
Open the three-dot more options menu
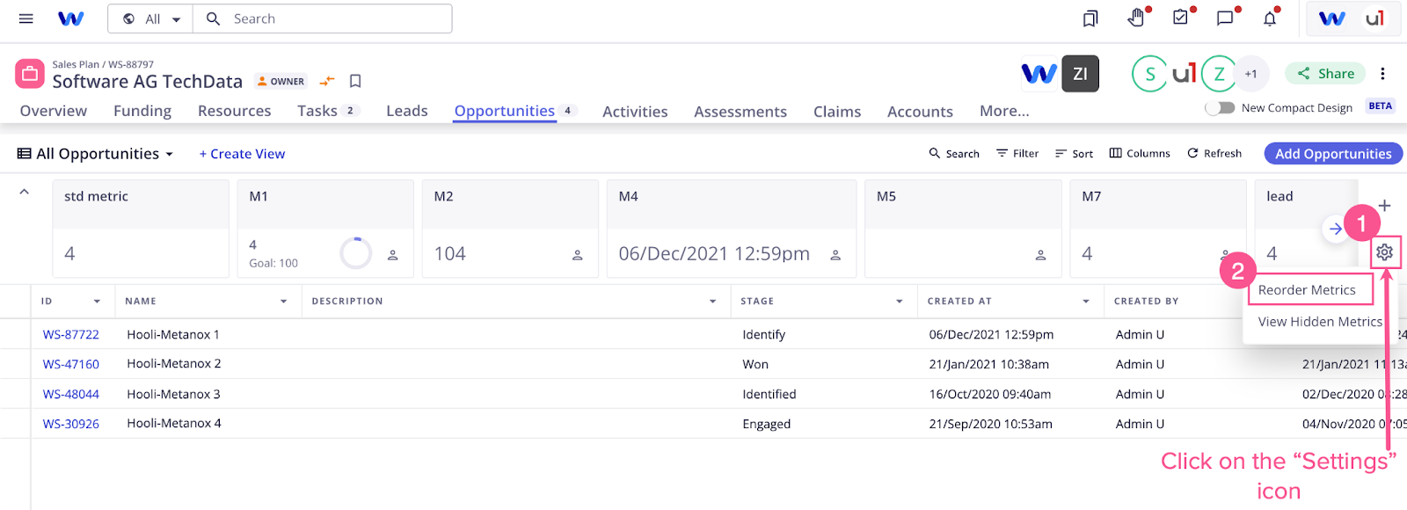[1382, 74]
